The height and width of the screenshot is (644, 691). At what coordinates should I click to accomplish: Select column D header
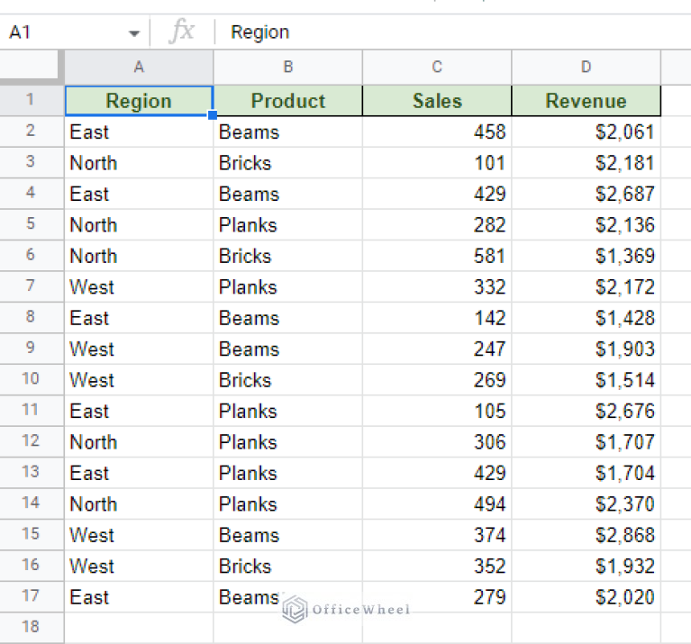[586, 67]
